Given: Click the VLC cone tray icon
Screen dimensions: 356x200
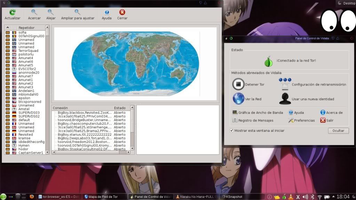Looking at the screenshot, I should pyautogui.click(x=291, y=197).
